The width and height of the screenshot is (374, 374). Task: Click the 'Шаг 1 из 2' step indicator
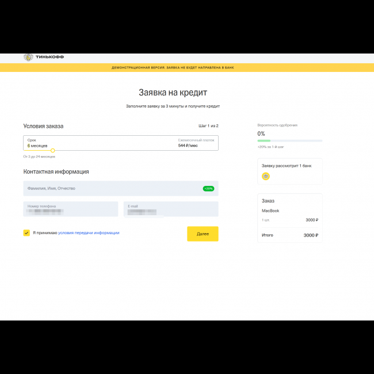coord(208,126)
